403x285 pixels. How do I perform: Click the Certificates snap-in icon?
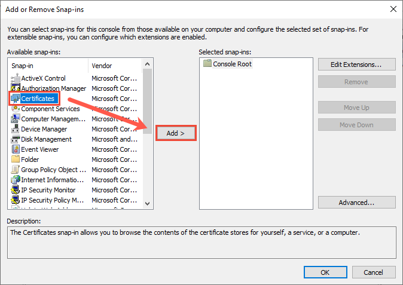point(16,99)
